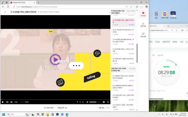Click the browser back arrow in Edge
The width and height of the screenshot is (188, 117).
point(3,7)
